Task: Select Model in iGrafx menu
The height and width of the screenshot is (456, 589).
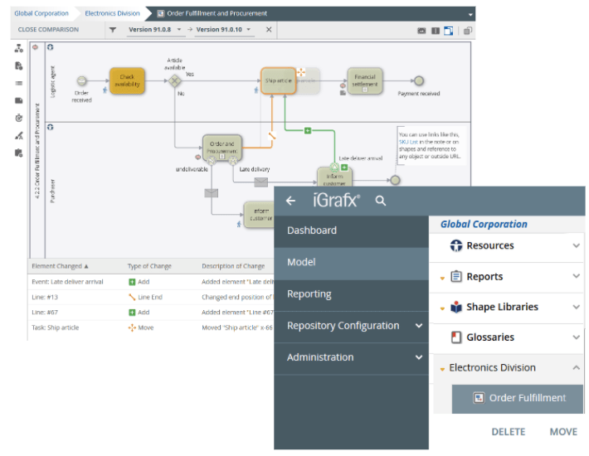Action: (351, 262)
